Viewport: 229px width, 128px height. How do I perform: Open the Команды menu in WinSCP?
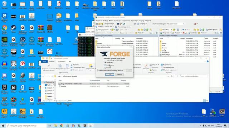[x=117, y=21]
